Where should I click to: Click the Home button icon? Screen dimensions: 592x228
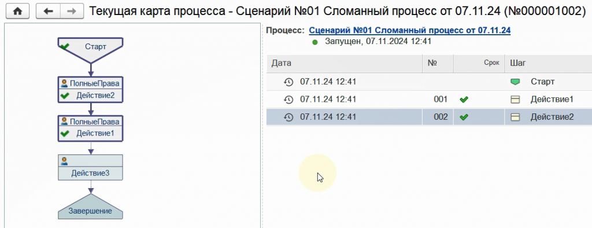18,12
